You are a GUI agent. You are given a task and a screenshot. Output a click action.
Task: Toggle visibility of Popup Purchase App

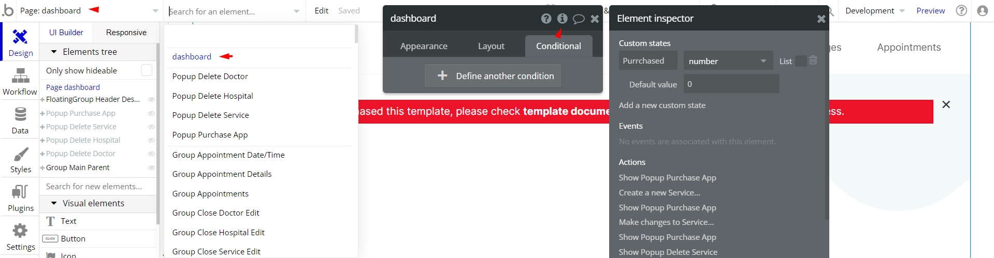coord(151,113)
